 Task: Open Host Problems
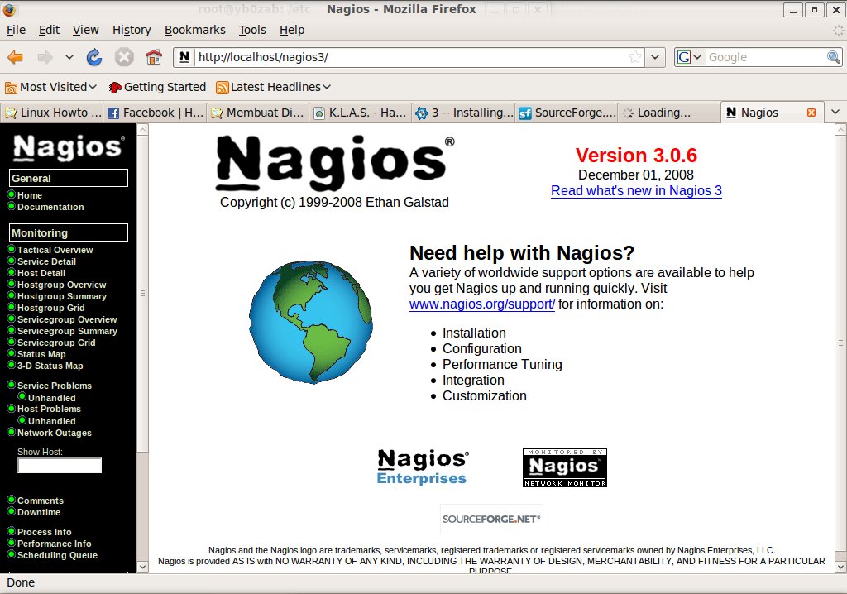tap(49, 410)
